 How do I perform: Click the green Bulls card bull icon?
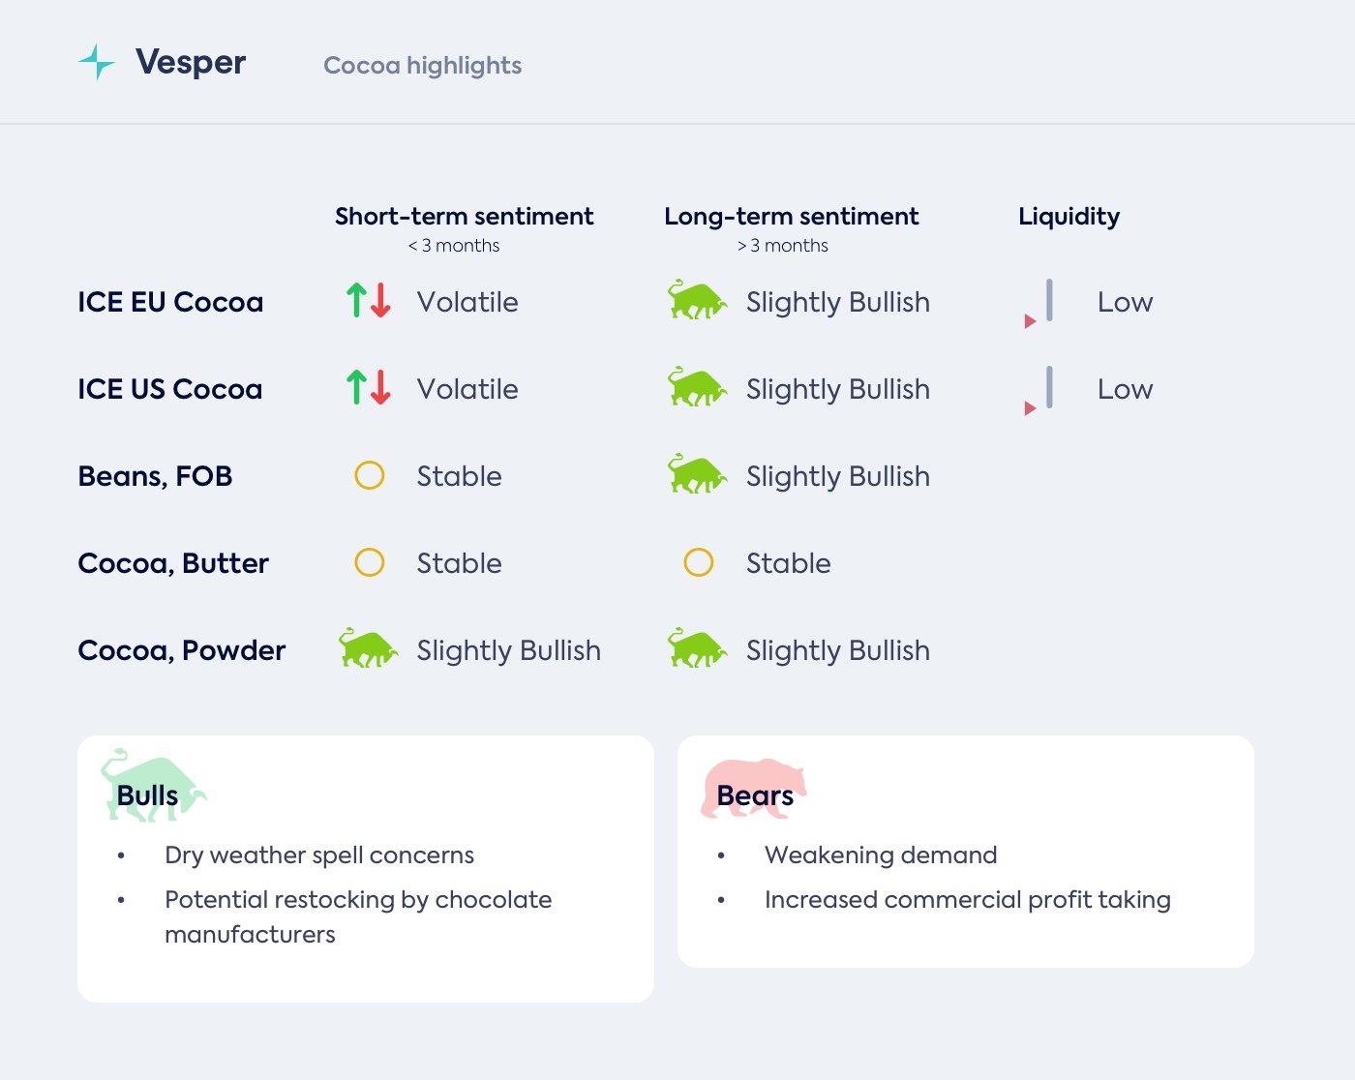tap(152, 786)
